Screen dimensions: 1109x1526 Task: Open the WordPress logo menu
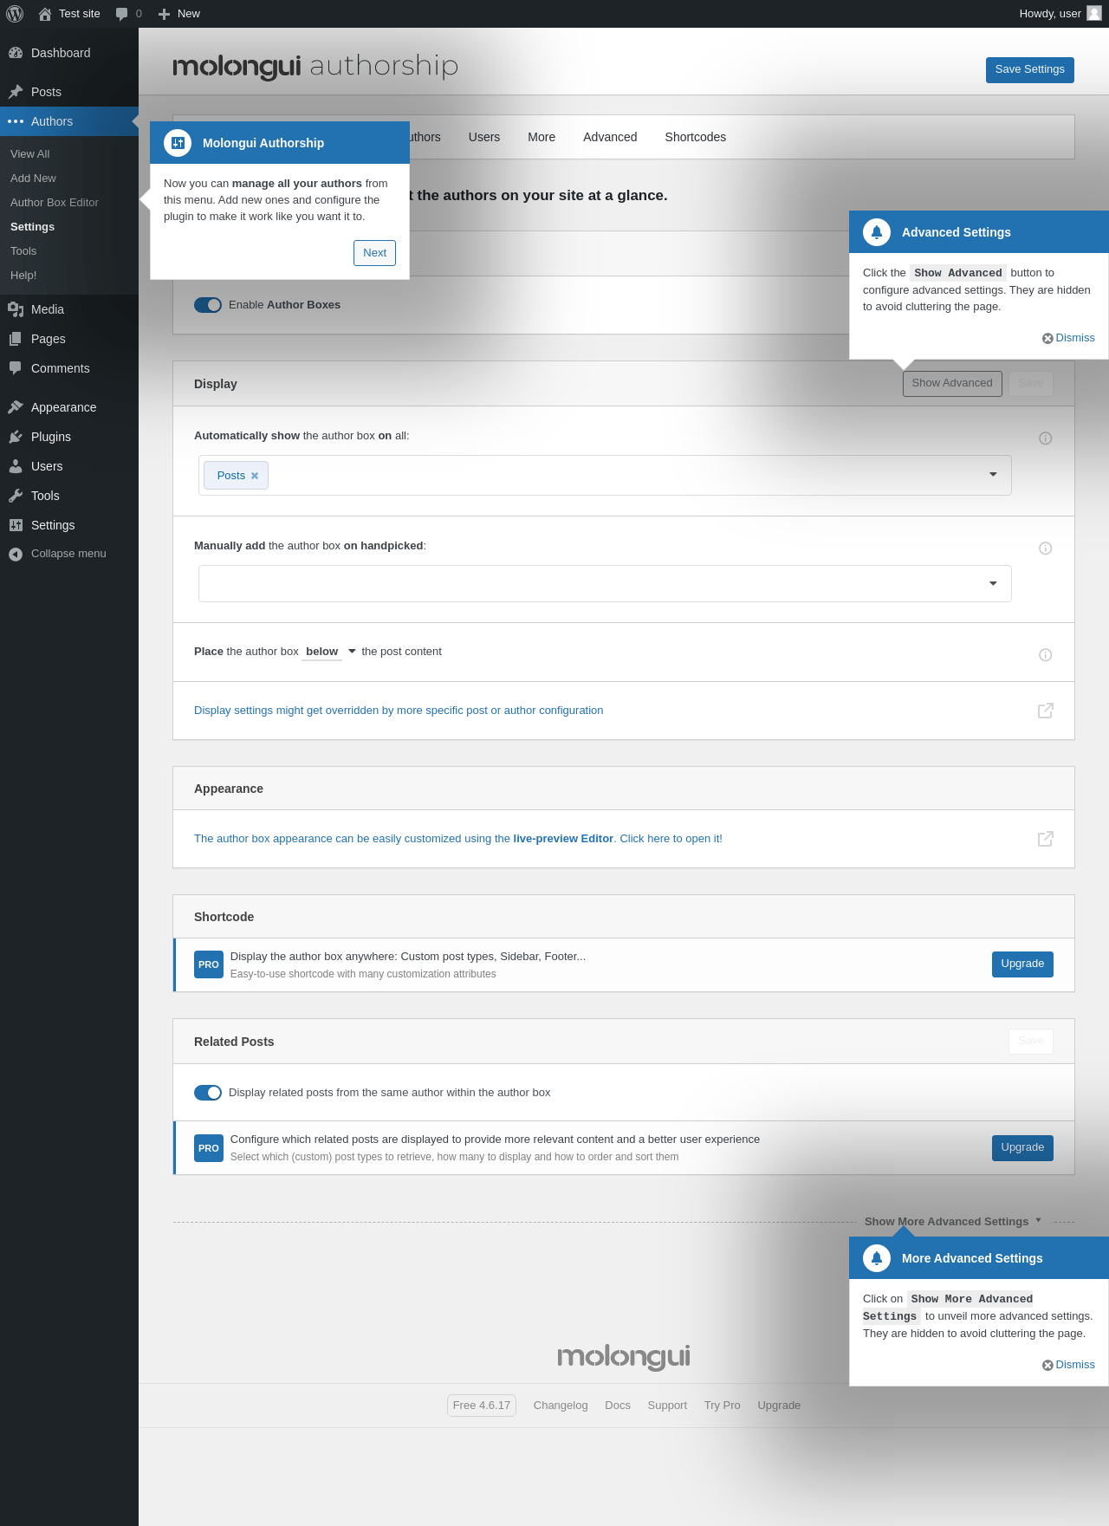point(15,14)
